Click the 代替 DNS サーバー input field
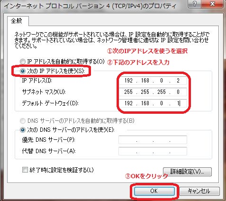226x201 pixels. [x=153, y=151]
